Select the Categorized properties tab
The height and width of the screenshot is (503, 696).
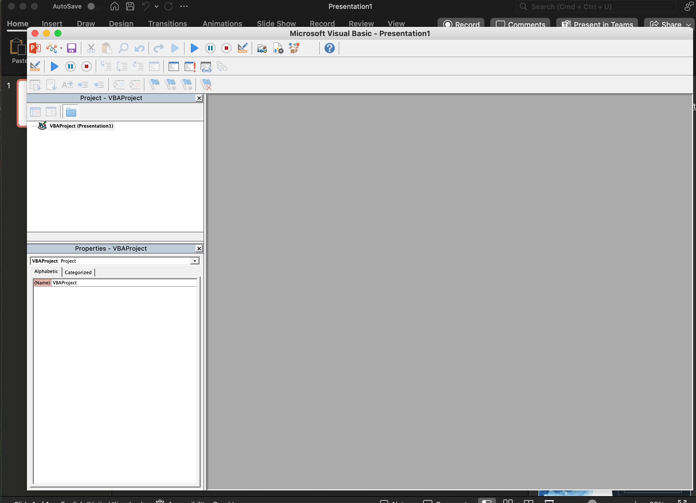tap(78, 272)
